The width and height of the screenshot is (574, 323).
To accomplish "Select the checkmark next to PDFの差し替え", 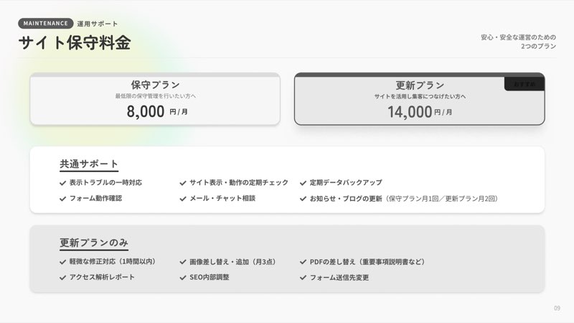I will click(304, 262).
